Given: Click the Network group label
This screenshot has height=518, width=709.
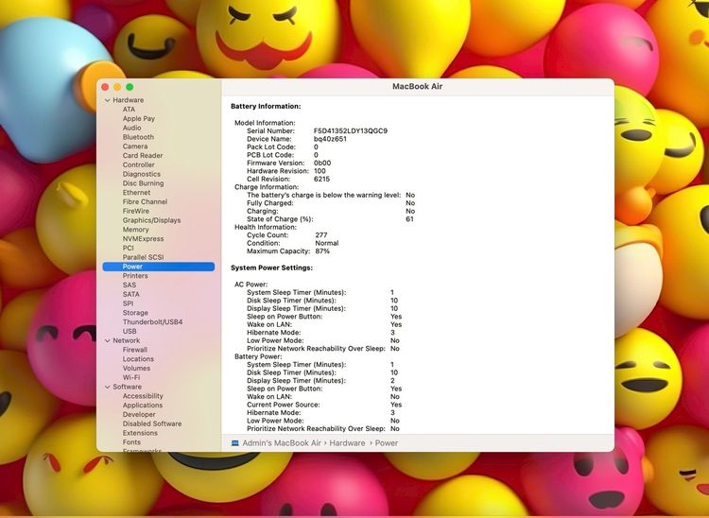Looking at the screenshot, I should click(127, 341).
